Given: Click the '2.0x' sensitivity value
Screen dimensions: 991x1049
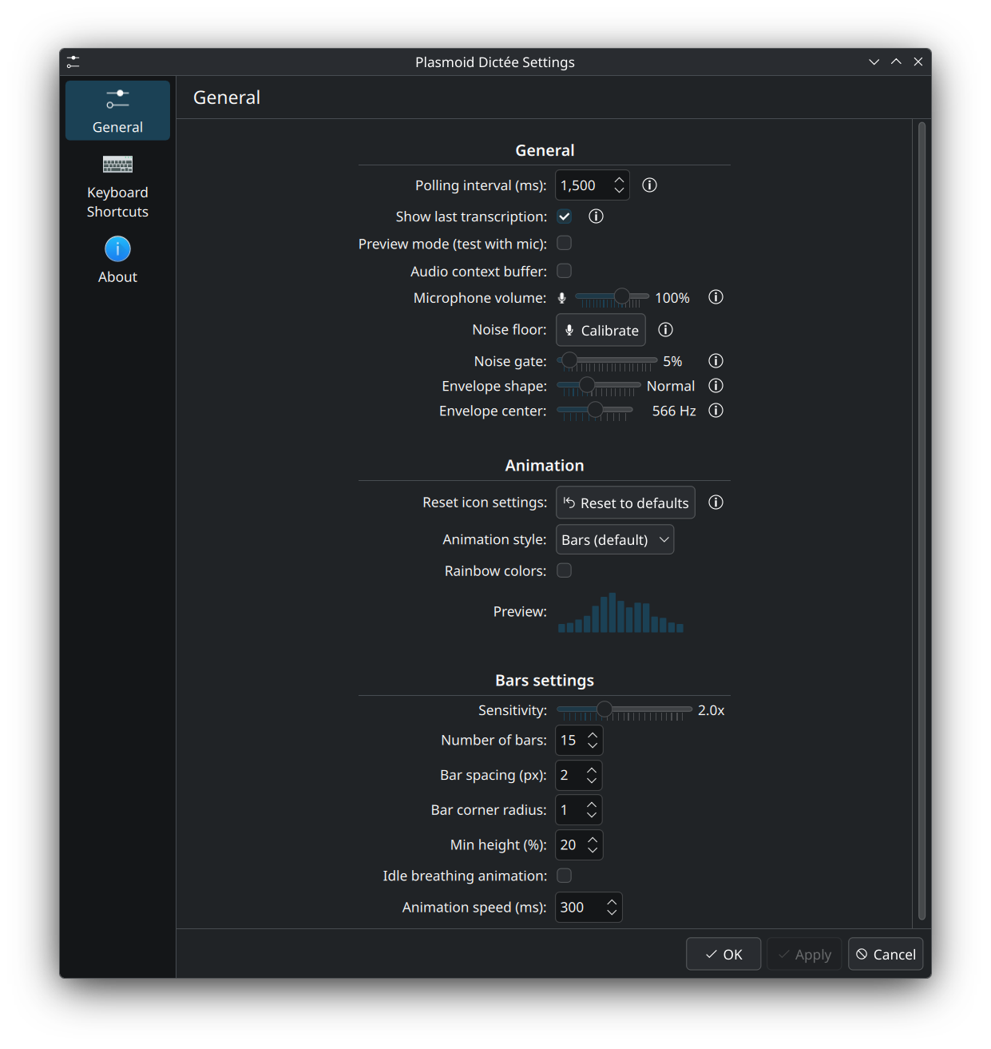Looking at the screenshot, I should pyautogui.click(x=712, y=710).
